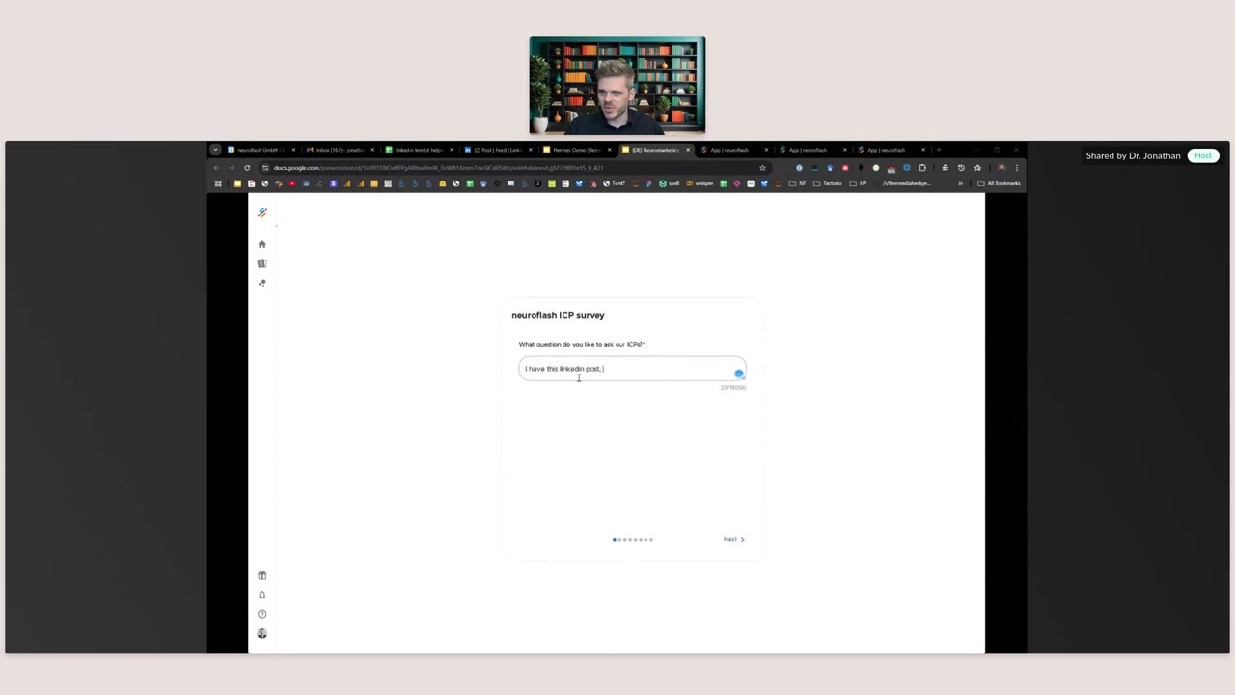Switch to the Hermes Demo tab
The image size is (1235, 695).
click(571, 150)
